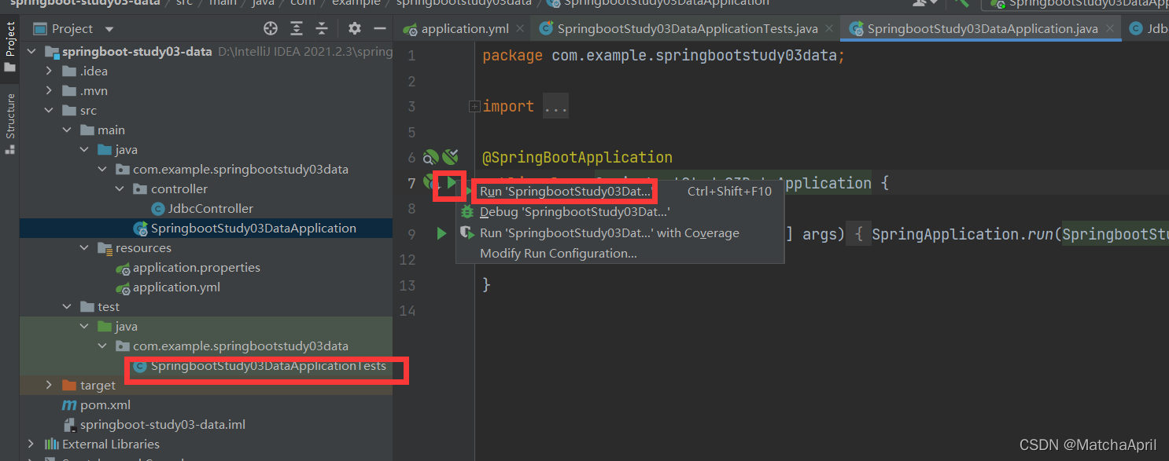
Task: Expand External Libraries node
Action: pos(31,445)
